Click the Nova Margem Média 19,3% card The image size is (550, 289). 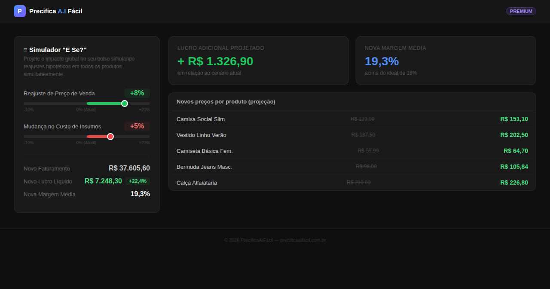(446, 61)
